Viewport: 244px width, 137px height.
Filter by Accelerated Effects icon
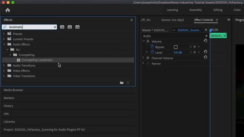click(62, 27)
